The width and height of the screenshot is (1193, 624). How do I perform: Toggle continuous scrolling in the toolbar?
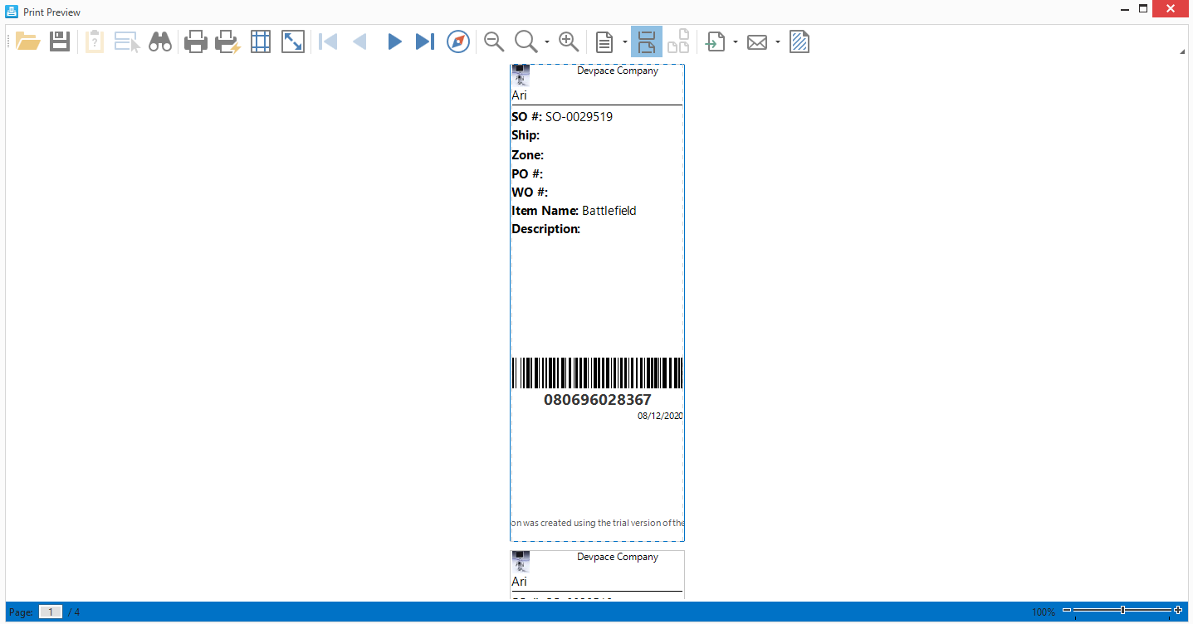(x=647, y=41)
